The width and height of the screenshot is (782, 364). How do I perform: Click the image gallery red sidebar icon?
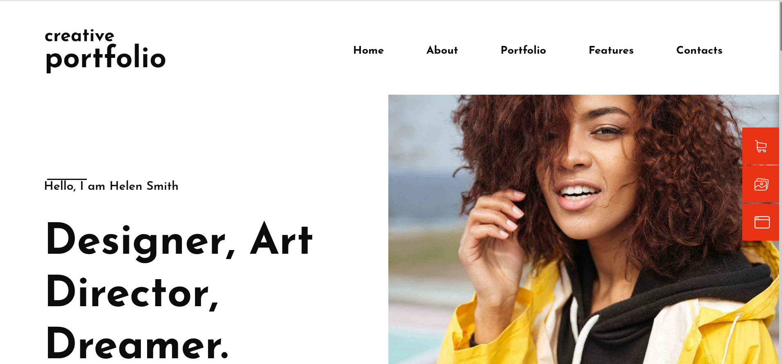pos(761,184)
